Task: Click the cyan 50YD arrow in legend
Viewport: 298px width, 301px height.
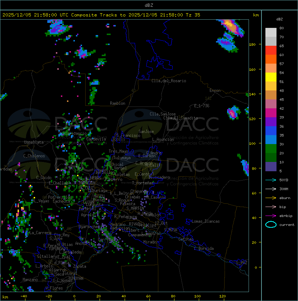Action: click(x=271, y=180)
